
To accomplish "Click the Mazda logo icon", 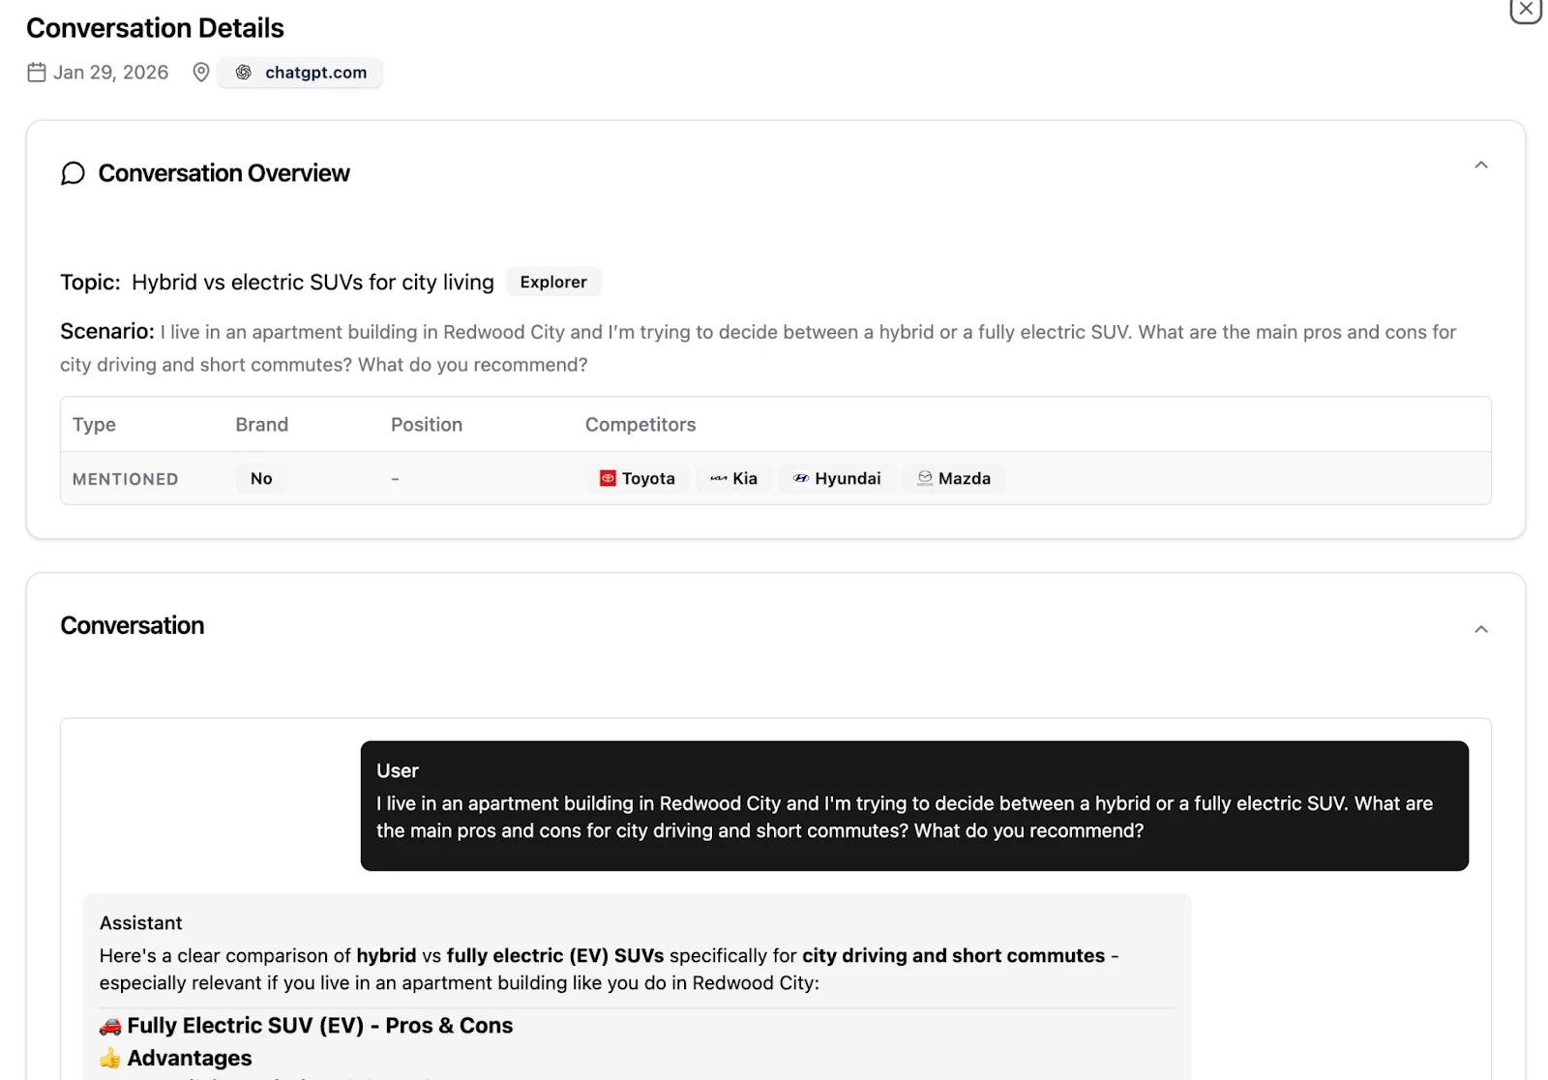I will click(925, 478).
